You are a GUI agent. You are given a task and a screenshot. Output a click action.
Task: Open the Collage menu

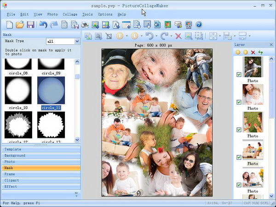(70, 14)
